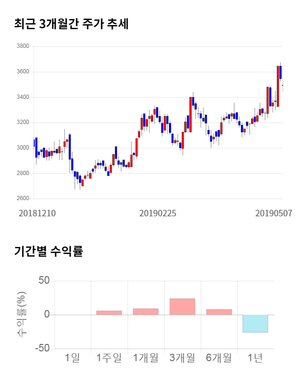Click the 50 return axis label

coord(44,281)
